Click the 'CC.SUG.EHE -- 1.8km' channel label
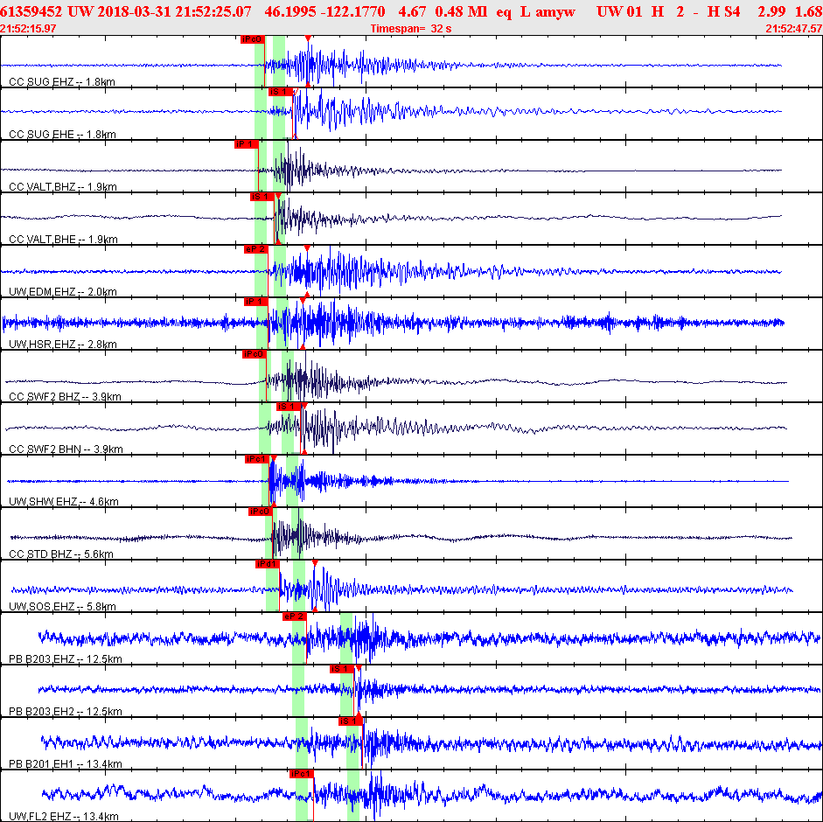Viewport: 823px width, 822px height. [62, 135]
